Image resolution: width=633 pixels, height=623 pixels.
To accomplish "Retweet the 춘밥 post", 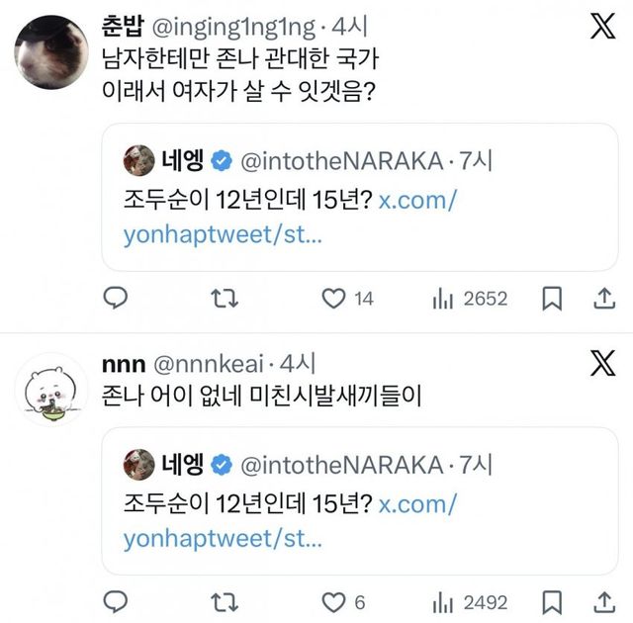I will click(x=226, y=298).
